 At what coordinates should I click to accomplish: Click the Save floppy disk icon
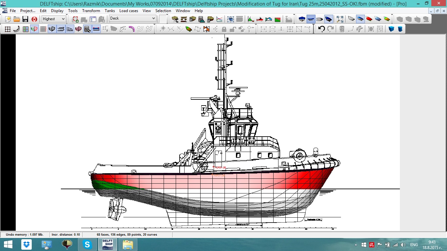click(25, 19)
